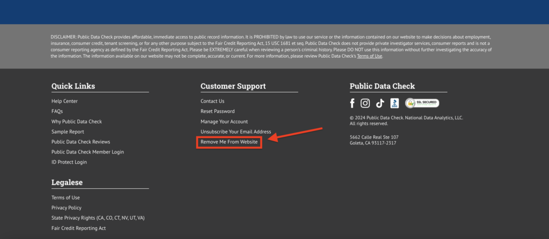This screenshot has width=549, height=239.
Task: Click the Reset Password link
Action: [x=218, y=111]
